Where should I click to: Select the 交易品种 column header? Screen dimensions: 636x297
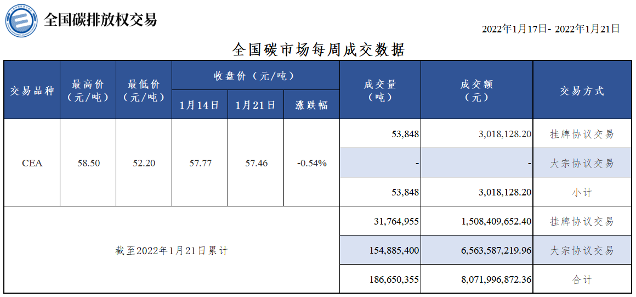[x=32, y=90]
